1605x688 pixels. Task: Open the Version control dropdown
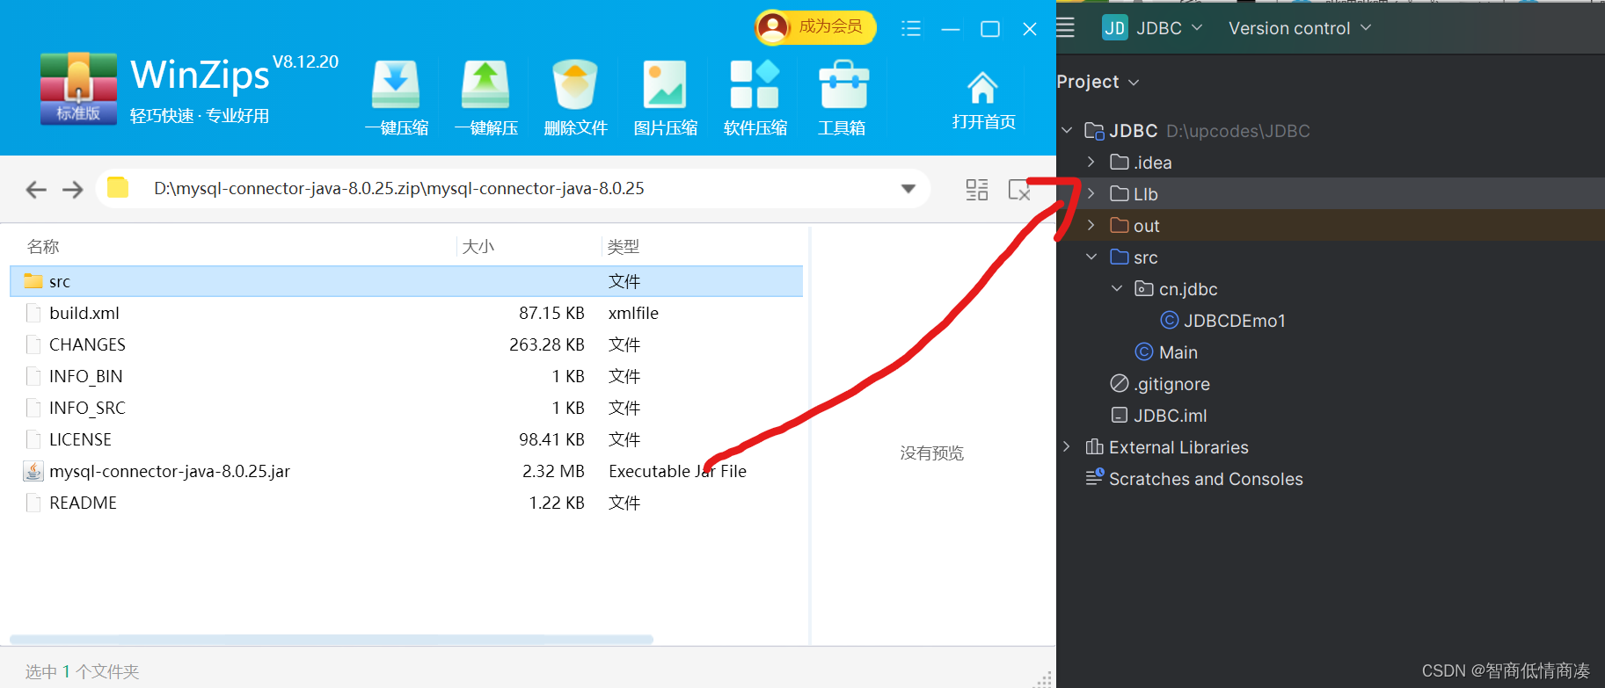(x=1300, y=28)
